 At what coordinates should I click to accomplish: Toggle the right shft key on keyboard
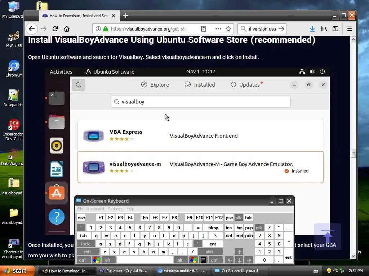[209, 252]
